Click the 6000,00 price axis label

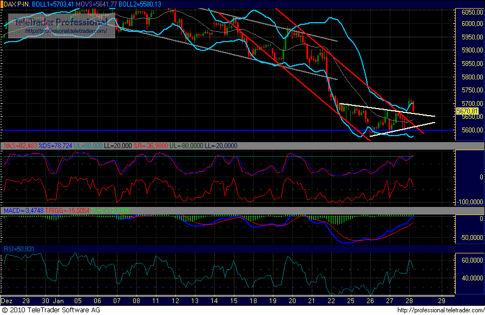[472, 24]
